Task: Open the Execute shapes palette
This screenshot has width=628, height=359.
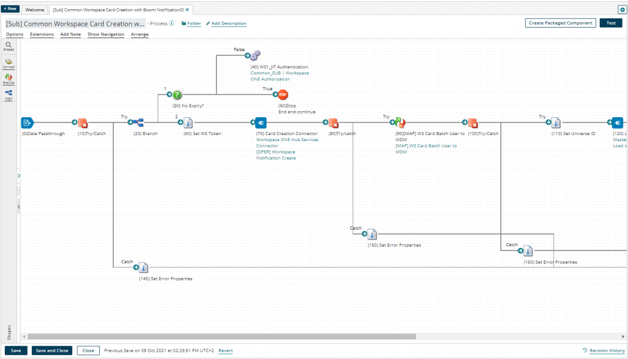Action: (x=9, y=79)
